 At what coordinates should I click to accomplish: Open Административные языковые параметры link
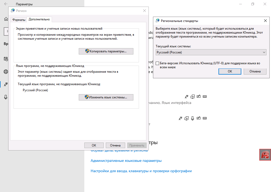pyautogui.click(x=126, y=161)
